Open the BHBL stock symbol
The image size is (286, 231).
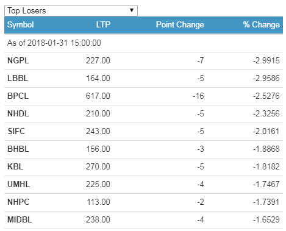coord(18,149)
